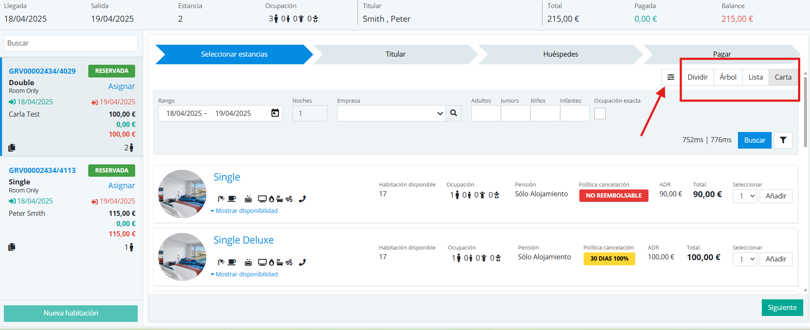Click the Siguiente button
The image size is (810, 330).
pyautogui.click(x=782, y=307)
